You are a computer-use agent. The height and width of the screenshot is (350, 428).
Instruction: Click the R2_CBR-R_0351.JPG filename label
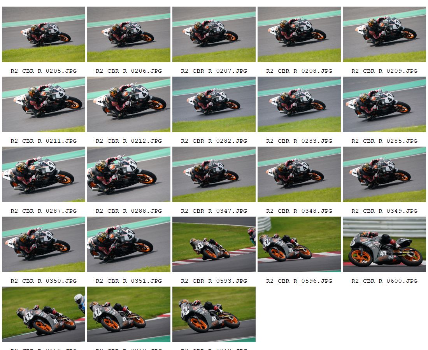(x=129, y=281)
